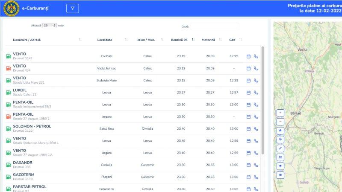Open calendar for VENTO Slobozia Mare
Screen dimensions: 342x192
tap(248, 81)
